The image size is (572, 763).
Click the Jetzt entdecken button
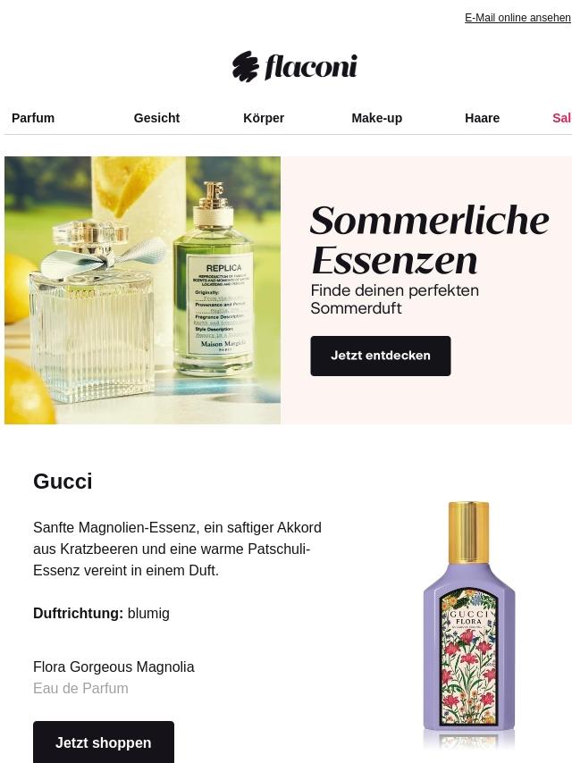(381, 356)
